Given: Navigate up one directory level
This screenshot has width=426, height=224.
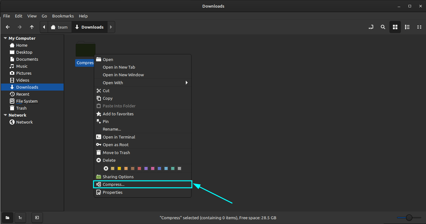Looking at the screenshot, I should click(32, 27).
